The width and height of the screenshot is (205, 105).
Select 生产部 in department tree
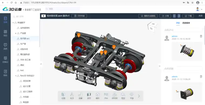coord(23,44)
